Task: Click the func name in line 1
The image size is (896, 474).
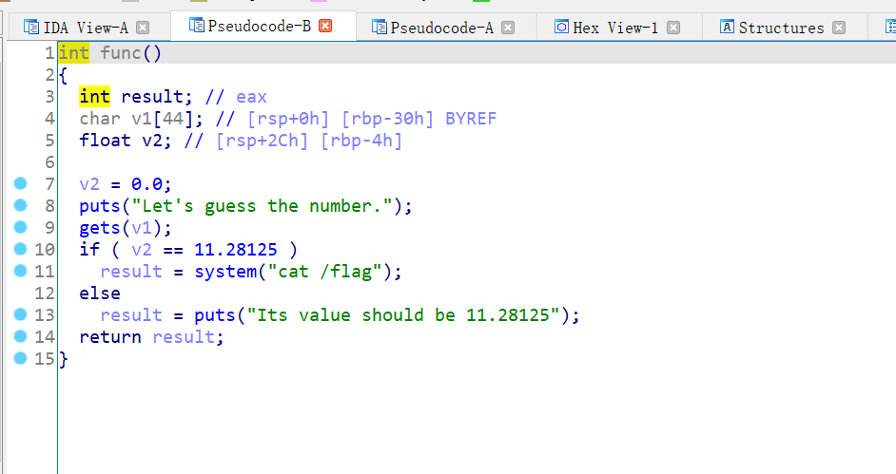Action: tap(121, 53)
